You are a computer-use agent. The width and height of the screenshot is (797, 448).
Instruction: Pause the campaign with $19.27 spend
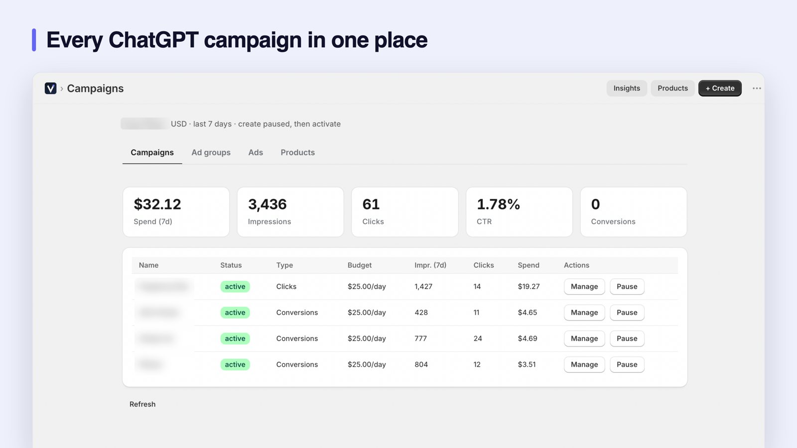[627, 286]
